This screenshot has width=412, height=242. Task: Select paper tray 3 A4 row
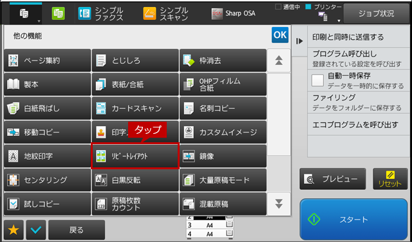tap(210, 225)
